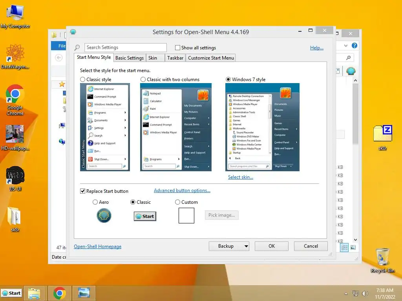Uncheck Replace Start button checkbox
The image size is (402, 301).
[82, 191]
